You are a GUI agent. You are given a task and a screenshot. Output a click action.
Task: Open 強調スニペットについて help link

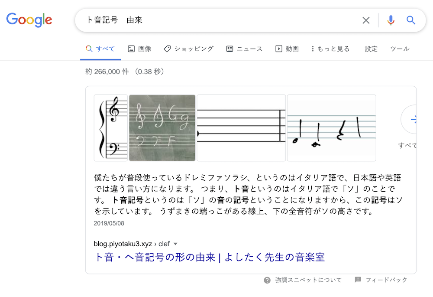pos(308,280)
